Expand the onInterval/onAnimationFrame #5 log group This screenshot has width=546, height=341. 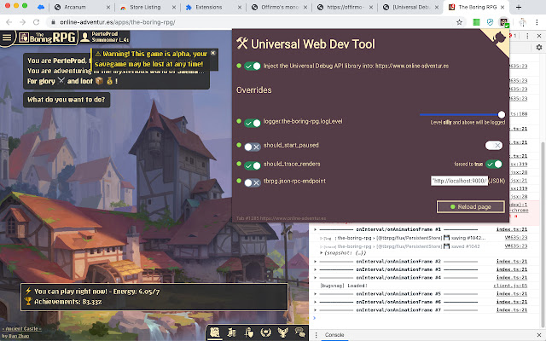coord(315,293)
